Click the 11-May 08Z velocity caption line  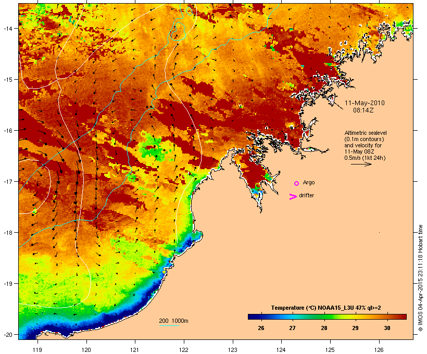click(x=359, y=151)
